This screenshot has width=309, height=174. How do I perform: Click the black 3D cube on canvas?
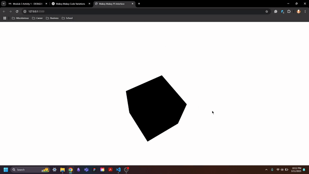pyautogui.click(x=156, y=109)
